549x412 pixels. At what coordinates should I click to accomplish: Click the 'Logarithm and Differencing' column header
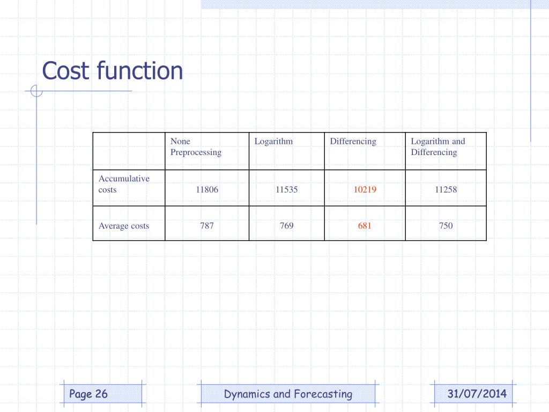(x=437, y=147)
